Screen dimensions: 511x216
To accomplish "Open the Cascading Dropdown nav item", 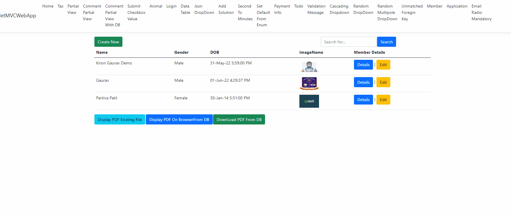I will click(x=339, y=9).
